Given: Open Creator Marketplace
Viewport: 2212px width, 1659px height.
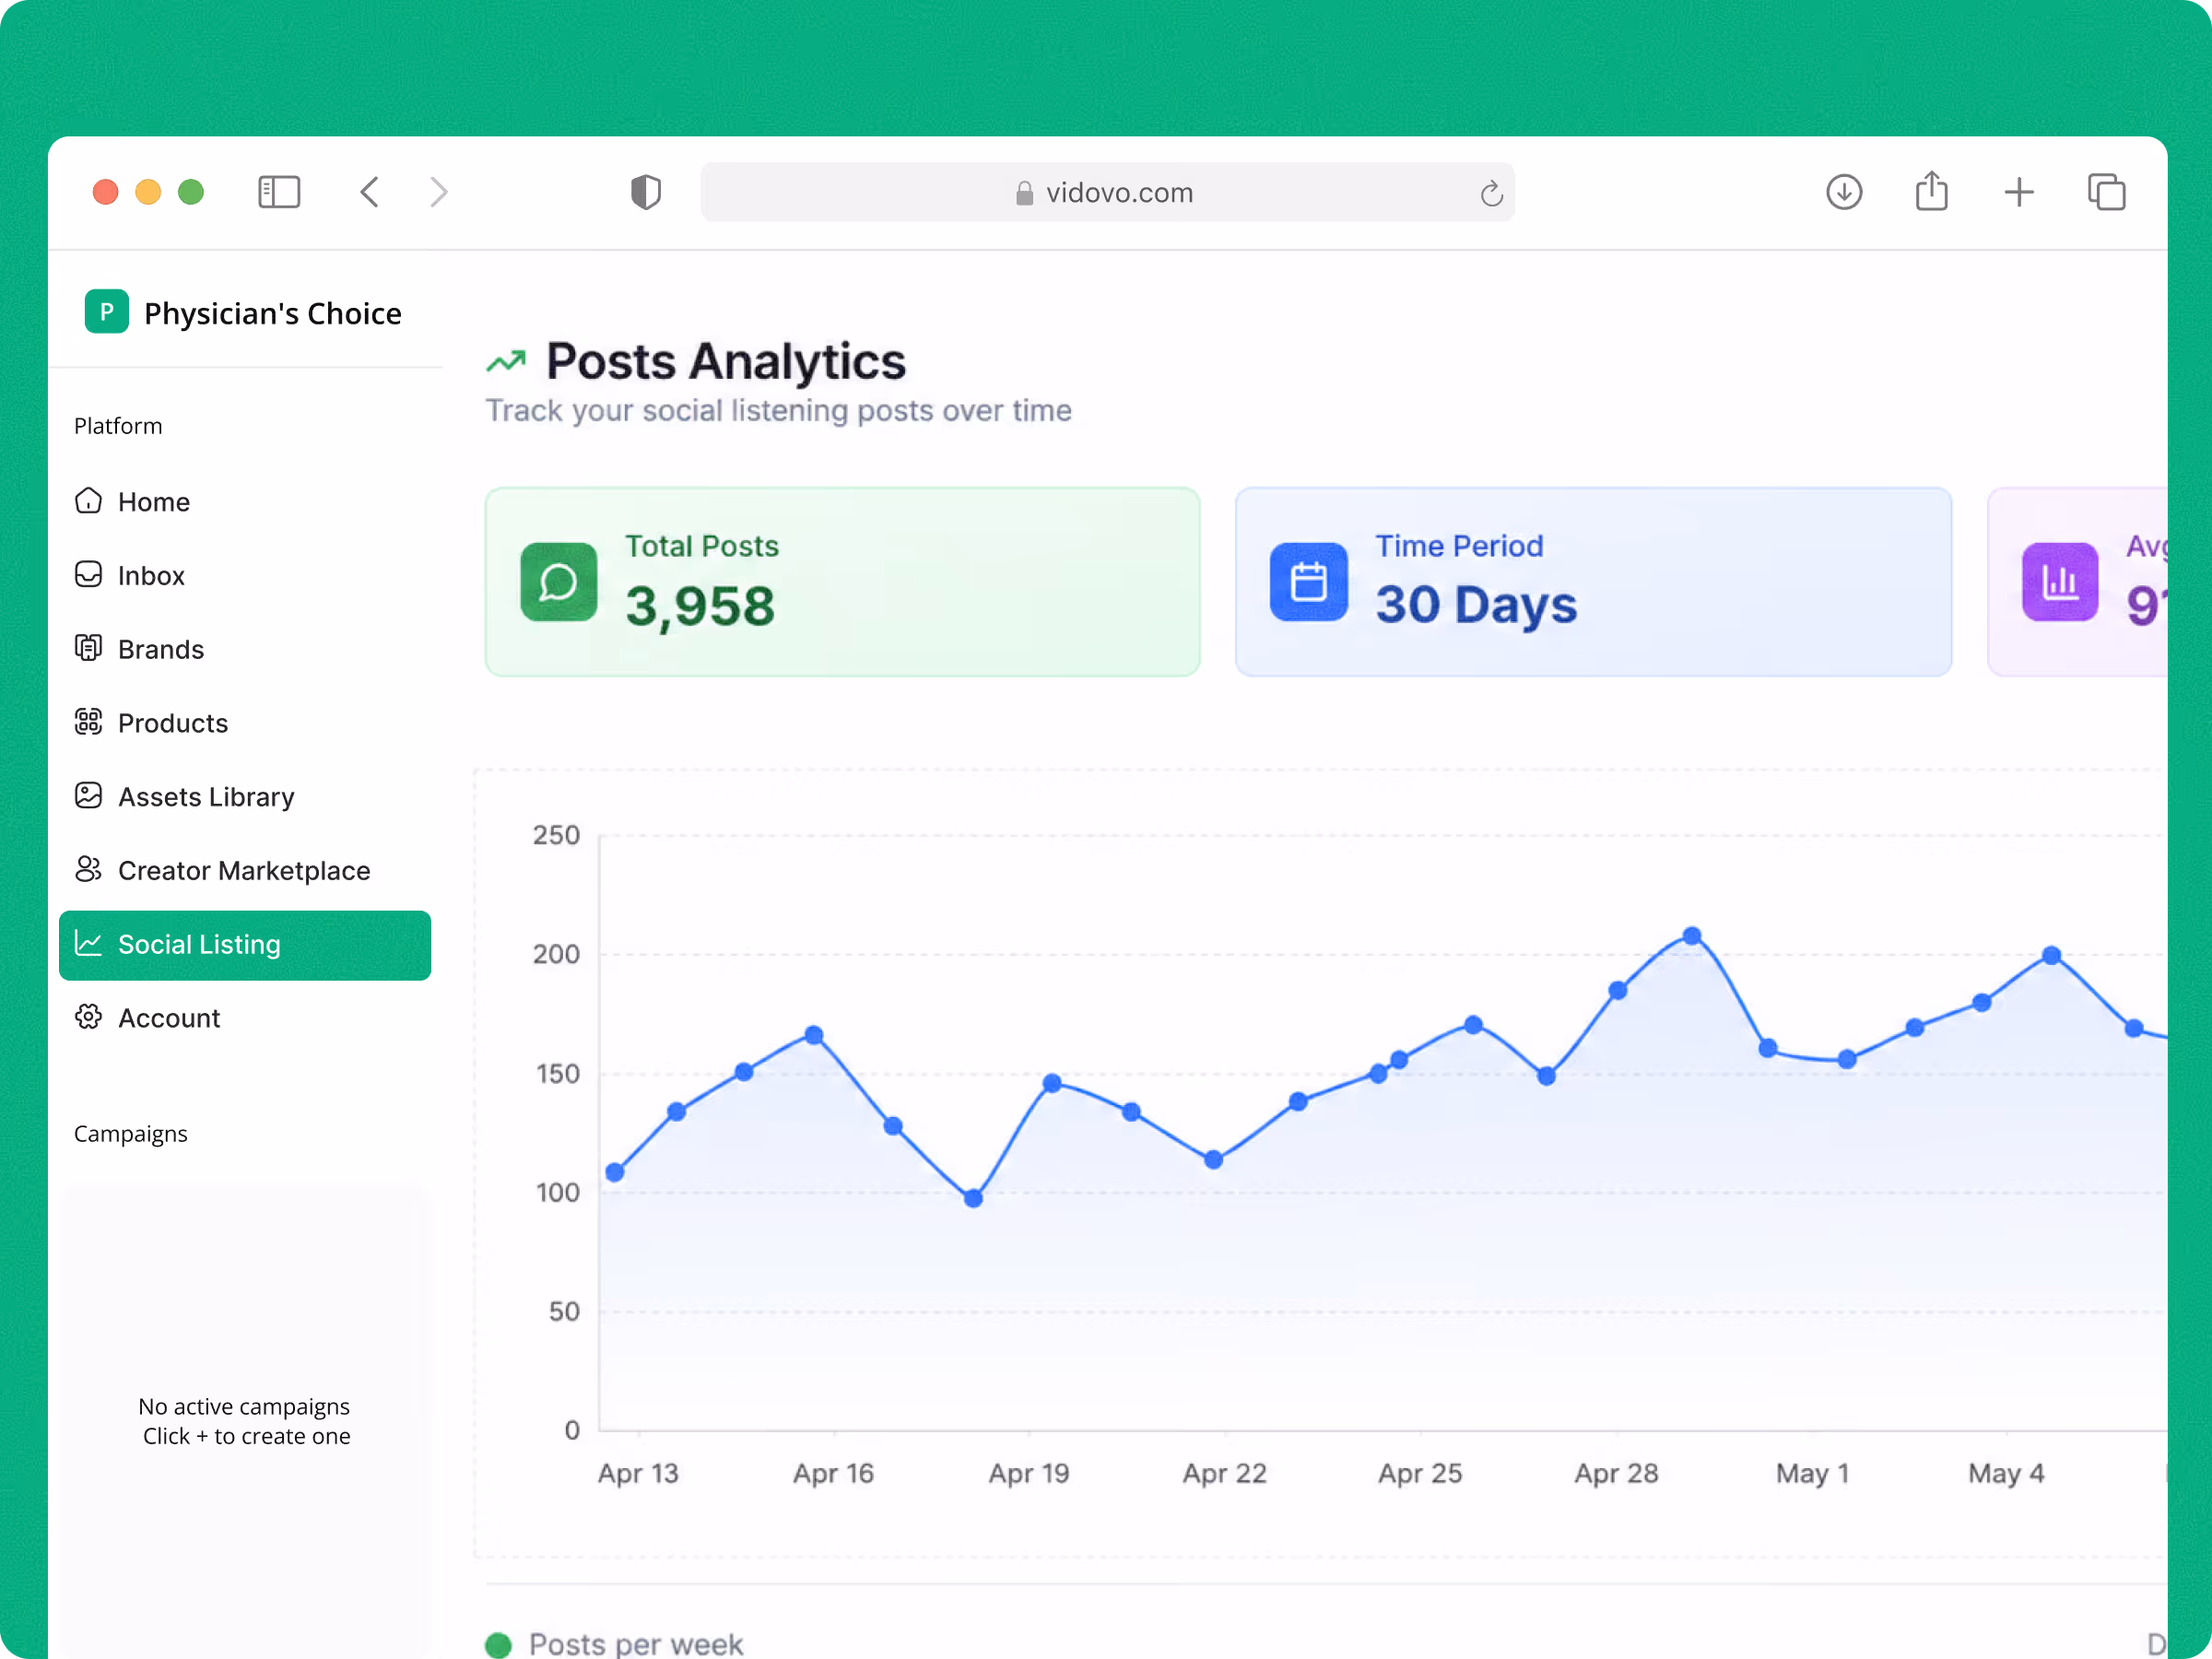Looking at the screenshot, I should (245, 871).
